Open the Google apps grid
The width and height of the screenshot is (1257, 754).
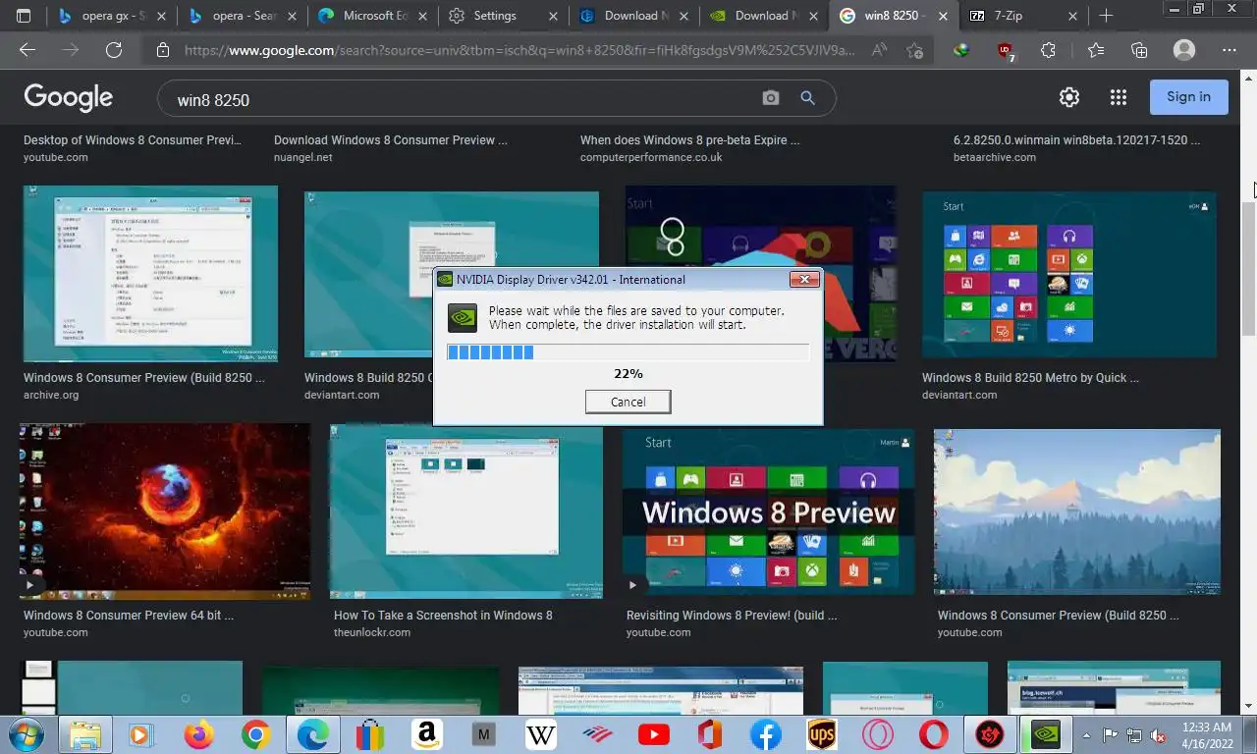[1118, 96]
